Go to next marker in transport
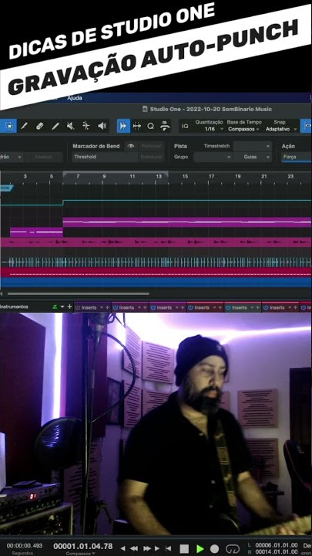This screenshot has width=312, height=556. point(157,548)
